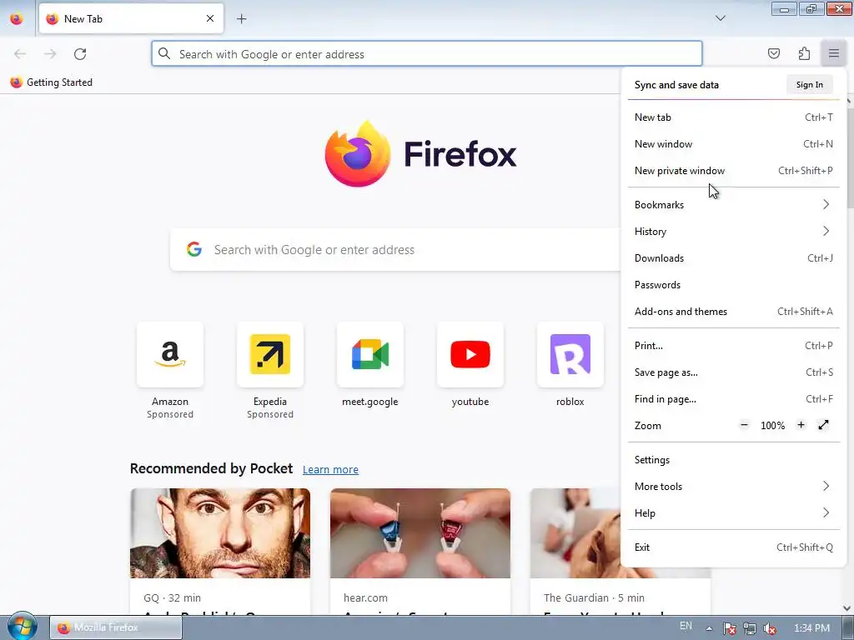The width and height of the screenshot is (854, 640).
Task: Click Learn more link by Pocket
Action: (330, 469)
